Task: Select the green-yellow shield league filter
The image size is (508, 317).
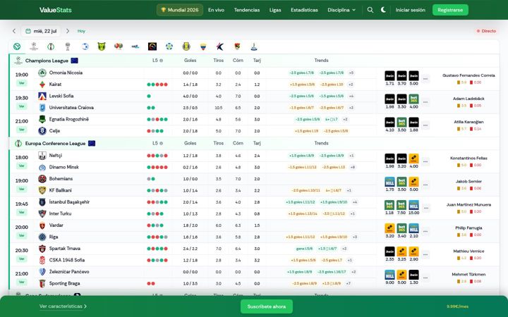Action: pos(102,46)
